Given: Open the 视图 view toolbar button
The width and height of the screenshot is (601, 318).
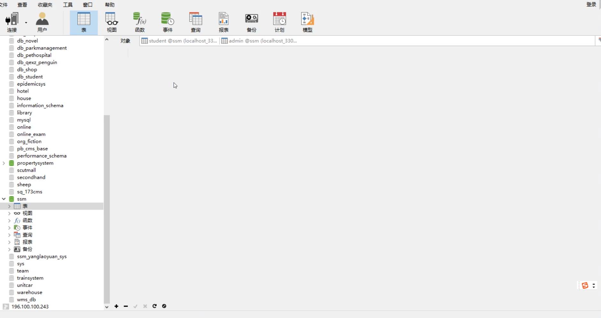Looking at the screenshot, I should click(112, 22).
